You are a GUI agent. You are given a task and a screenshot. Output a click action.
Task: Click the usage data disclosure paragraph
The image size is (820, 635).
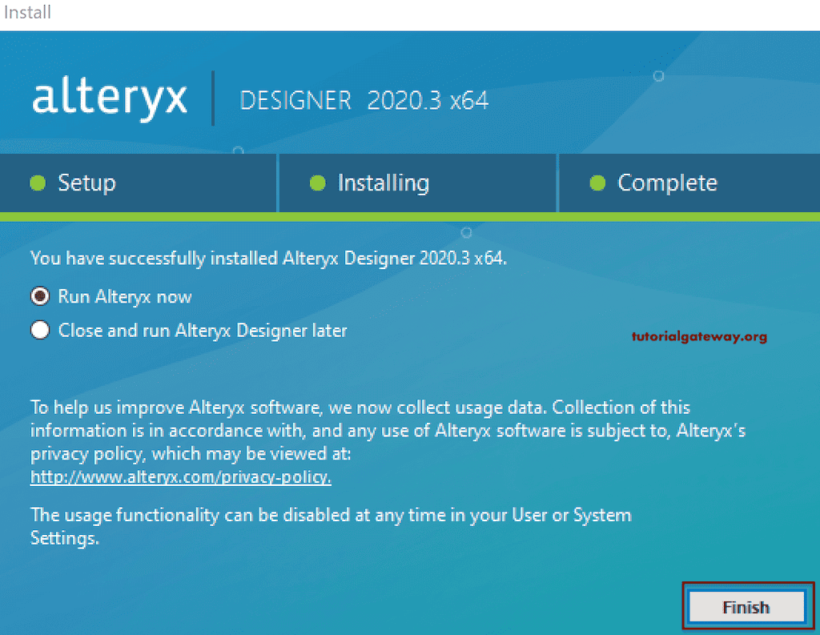pos(384,430)
